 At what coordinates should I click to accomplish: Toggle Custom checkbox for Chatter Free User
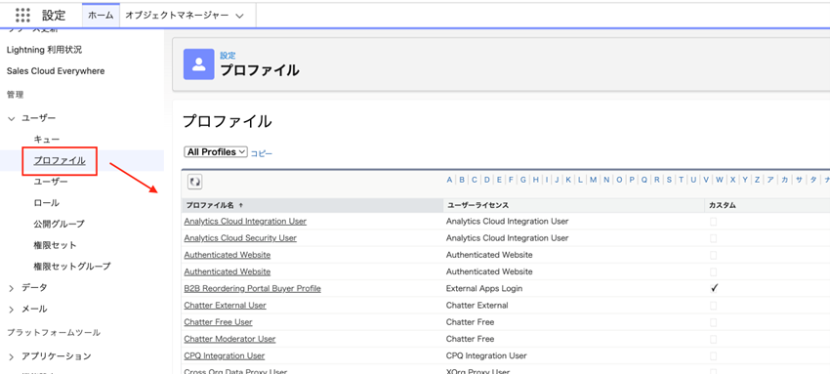714,322
